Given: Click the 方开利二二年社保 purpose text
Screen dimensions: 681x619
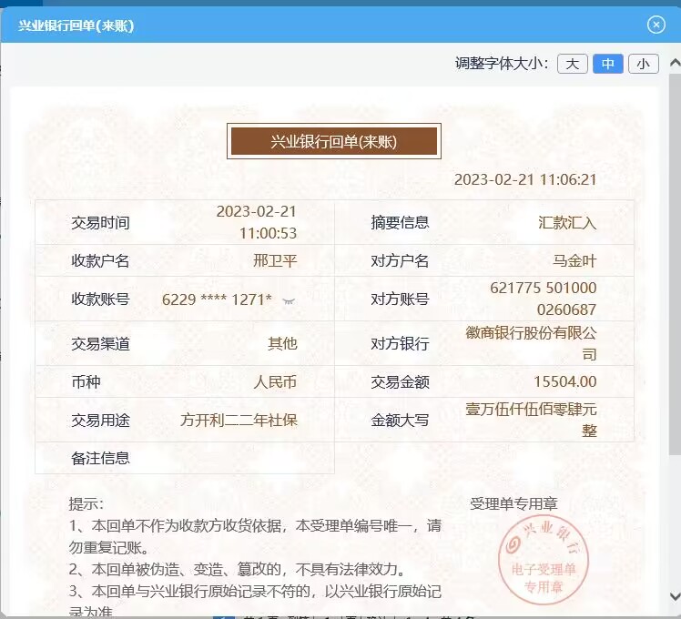Looking at the screenshot, I should tap(239, 420).
